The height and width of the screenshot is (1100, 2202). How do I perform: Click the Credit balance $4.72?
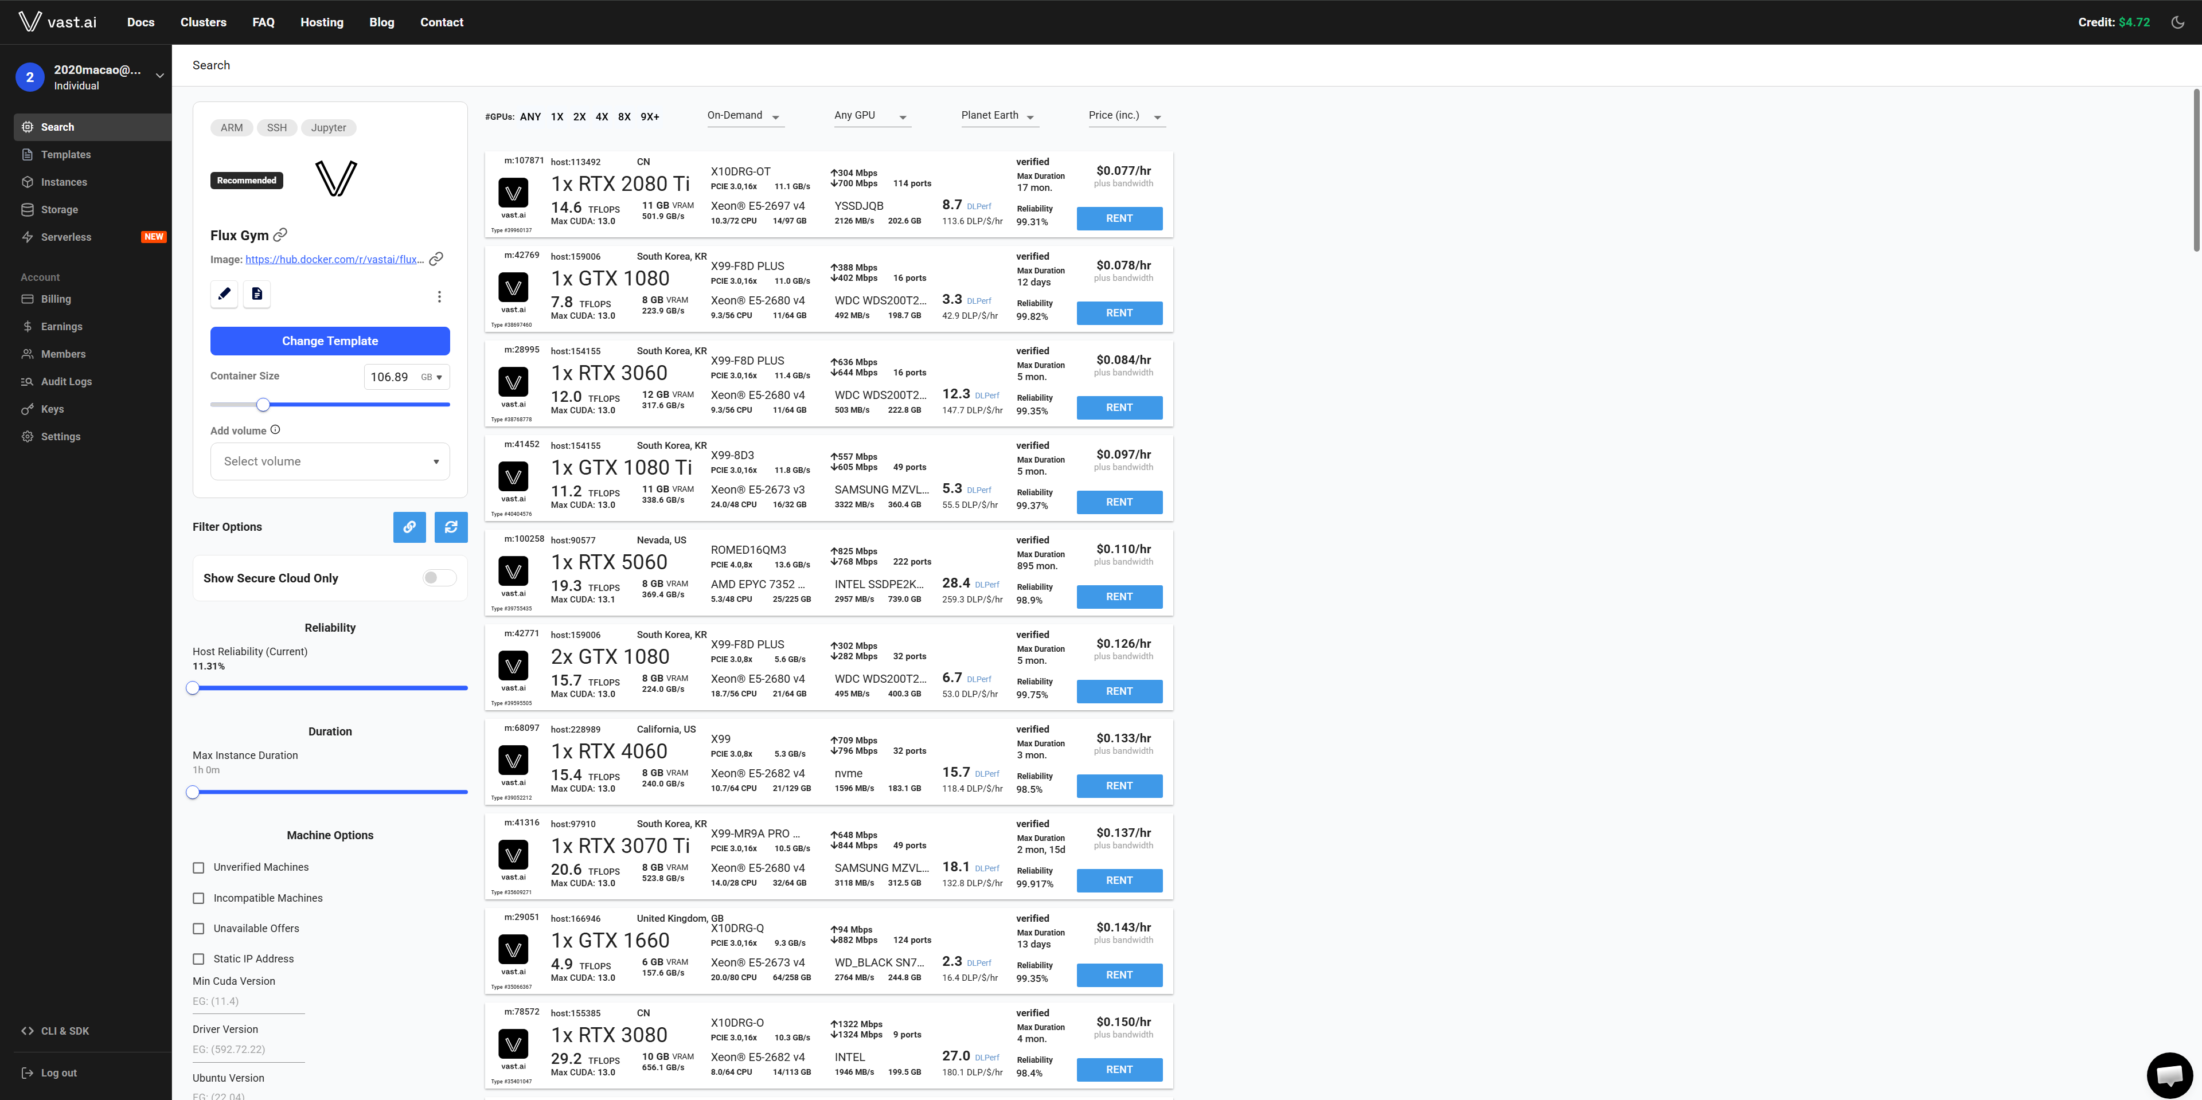(2113, 22)
